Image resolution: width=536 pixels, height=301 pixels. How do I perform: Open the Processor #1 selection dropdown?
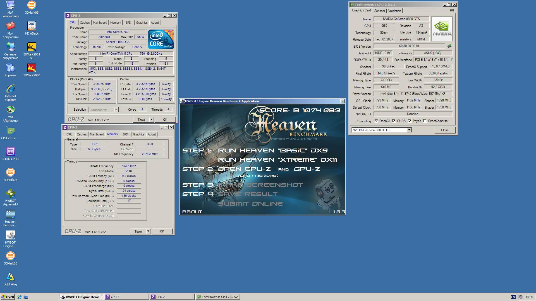coord(116,110)
